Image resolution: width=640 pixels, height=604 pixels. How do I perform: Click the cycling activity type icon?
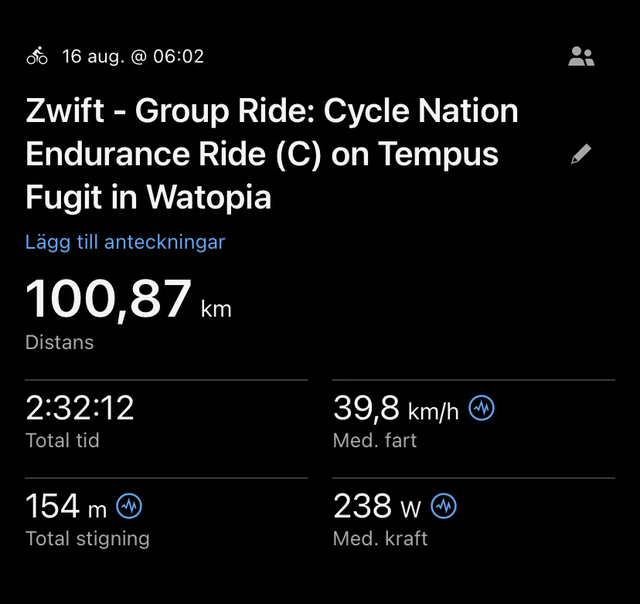(37, 56)
